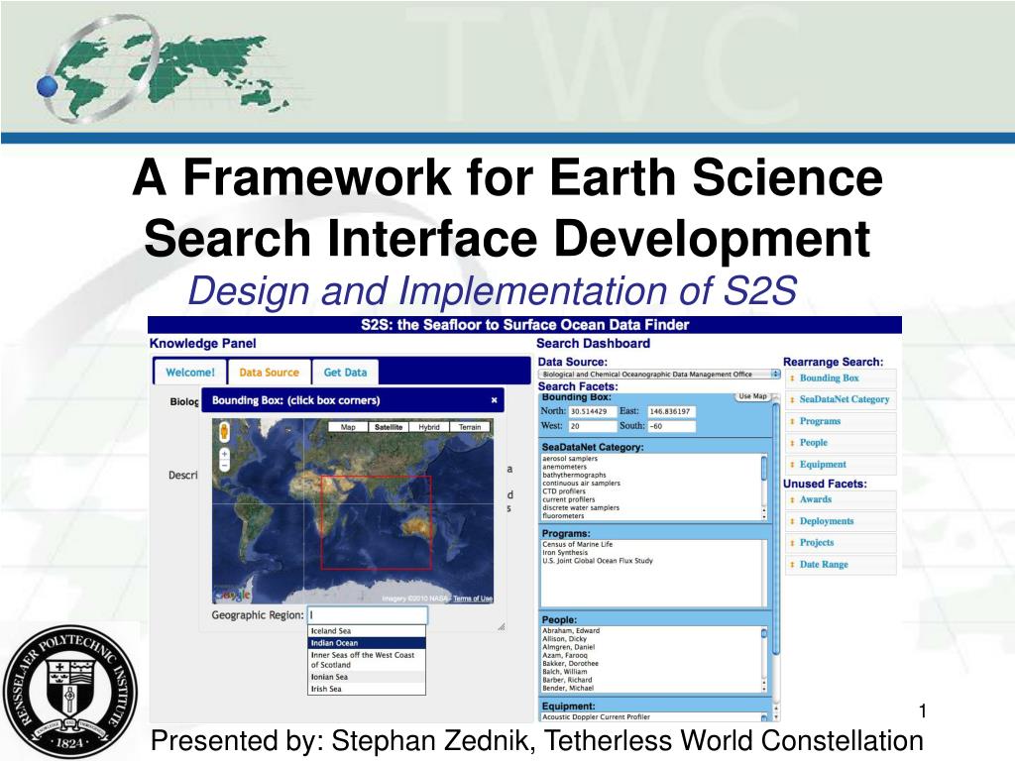Select 'discrete water samplers' category
The image size is (1015, 761).
(581, 508)
